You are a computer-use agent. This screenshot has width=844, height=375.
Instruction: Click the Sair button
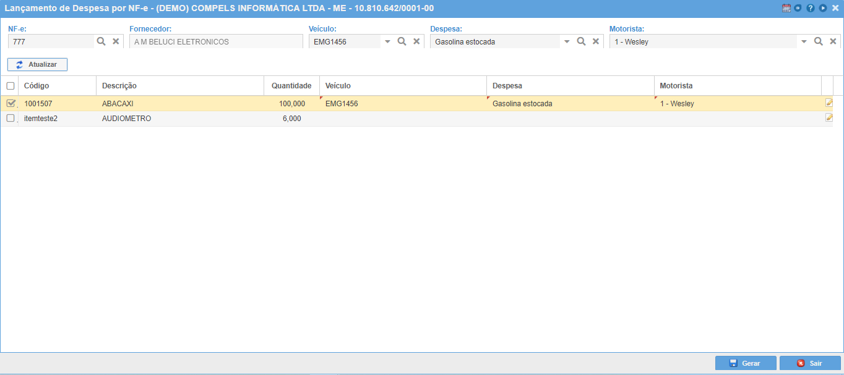click(810, 363)
